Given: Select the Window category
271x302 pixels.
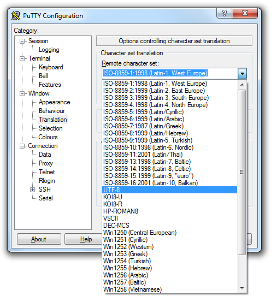Looking at the screenshot, I should pyautogui.click(x=39, y=93).
